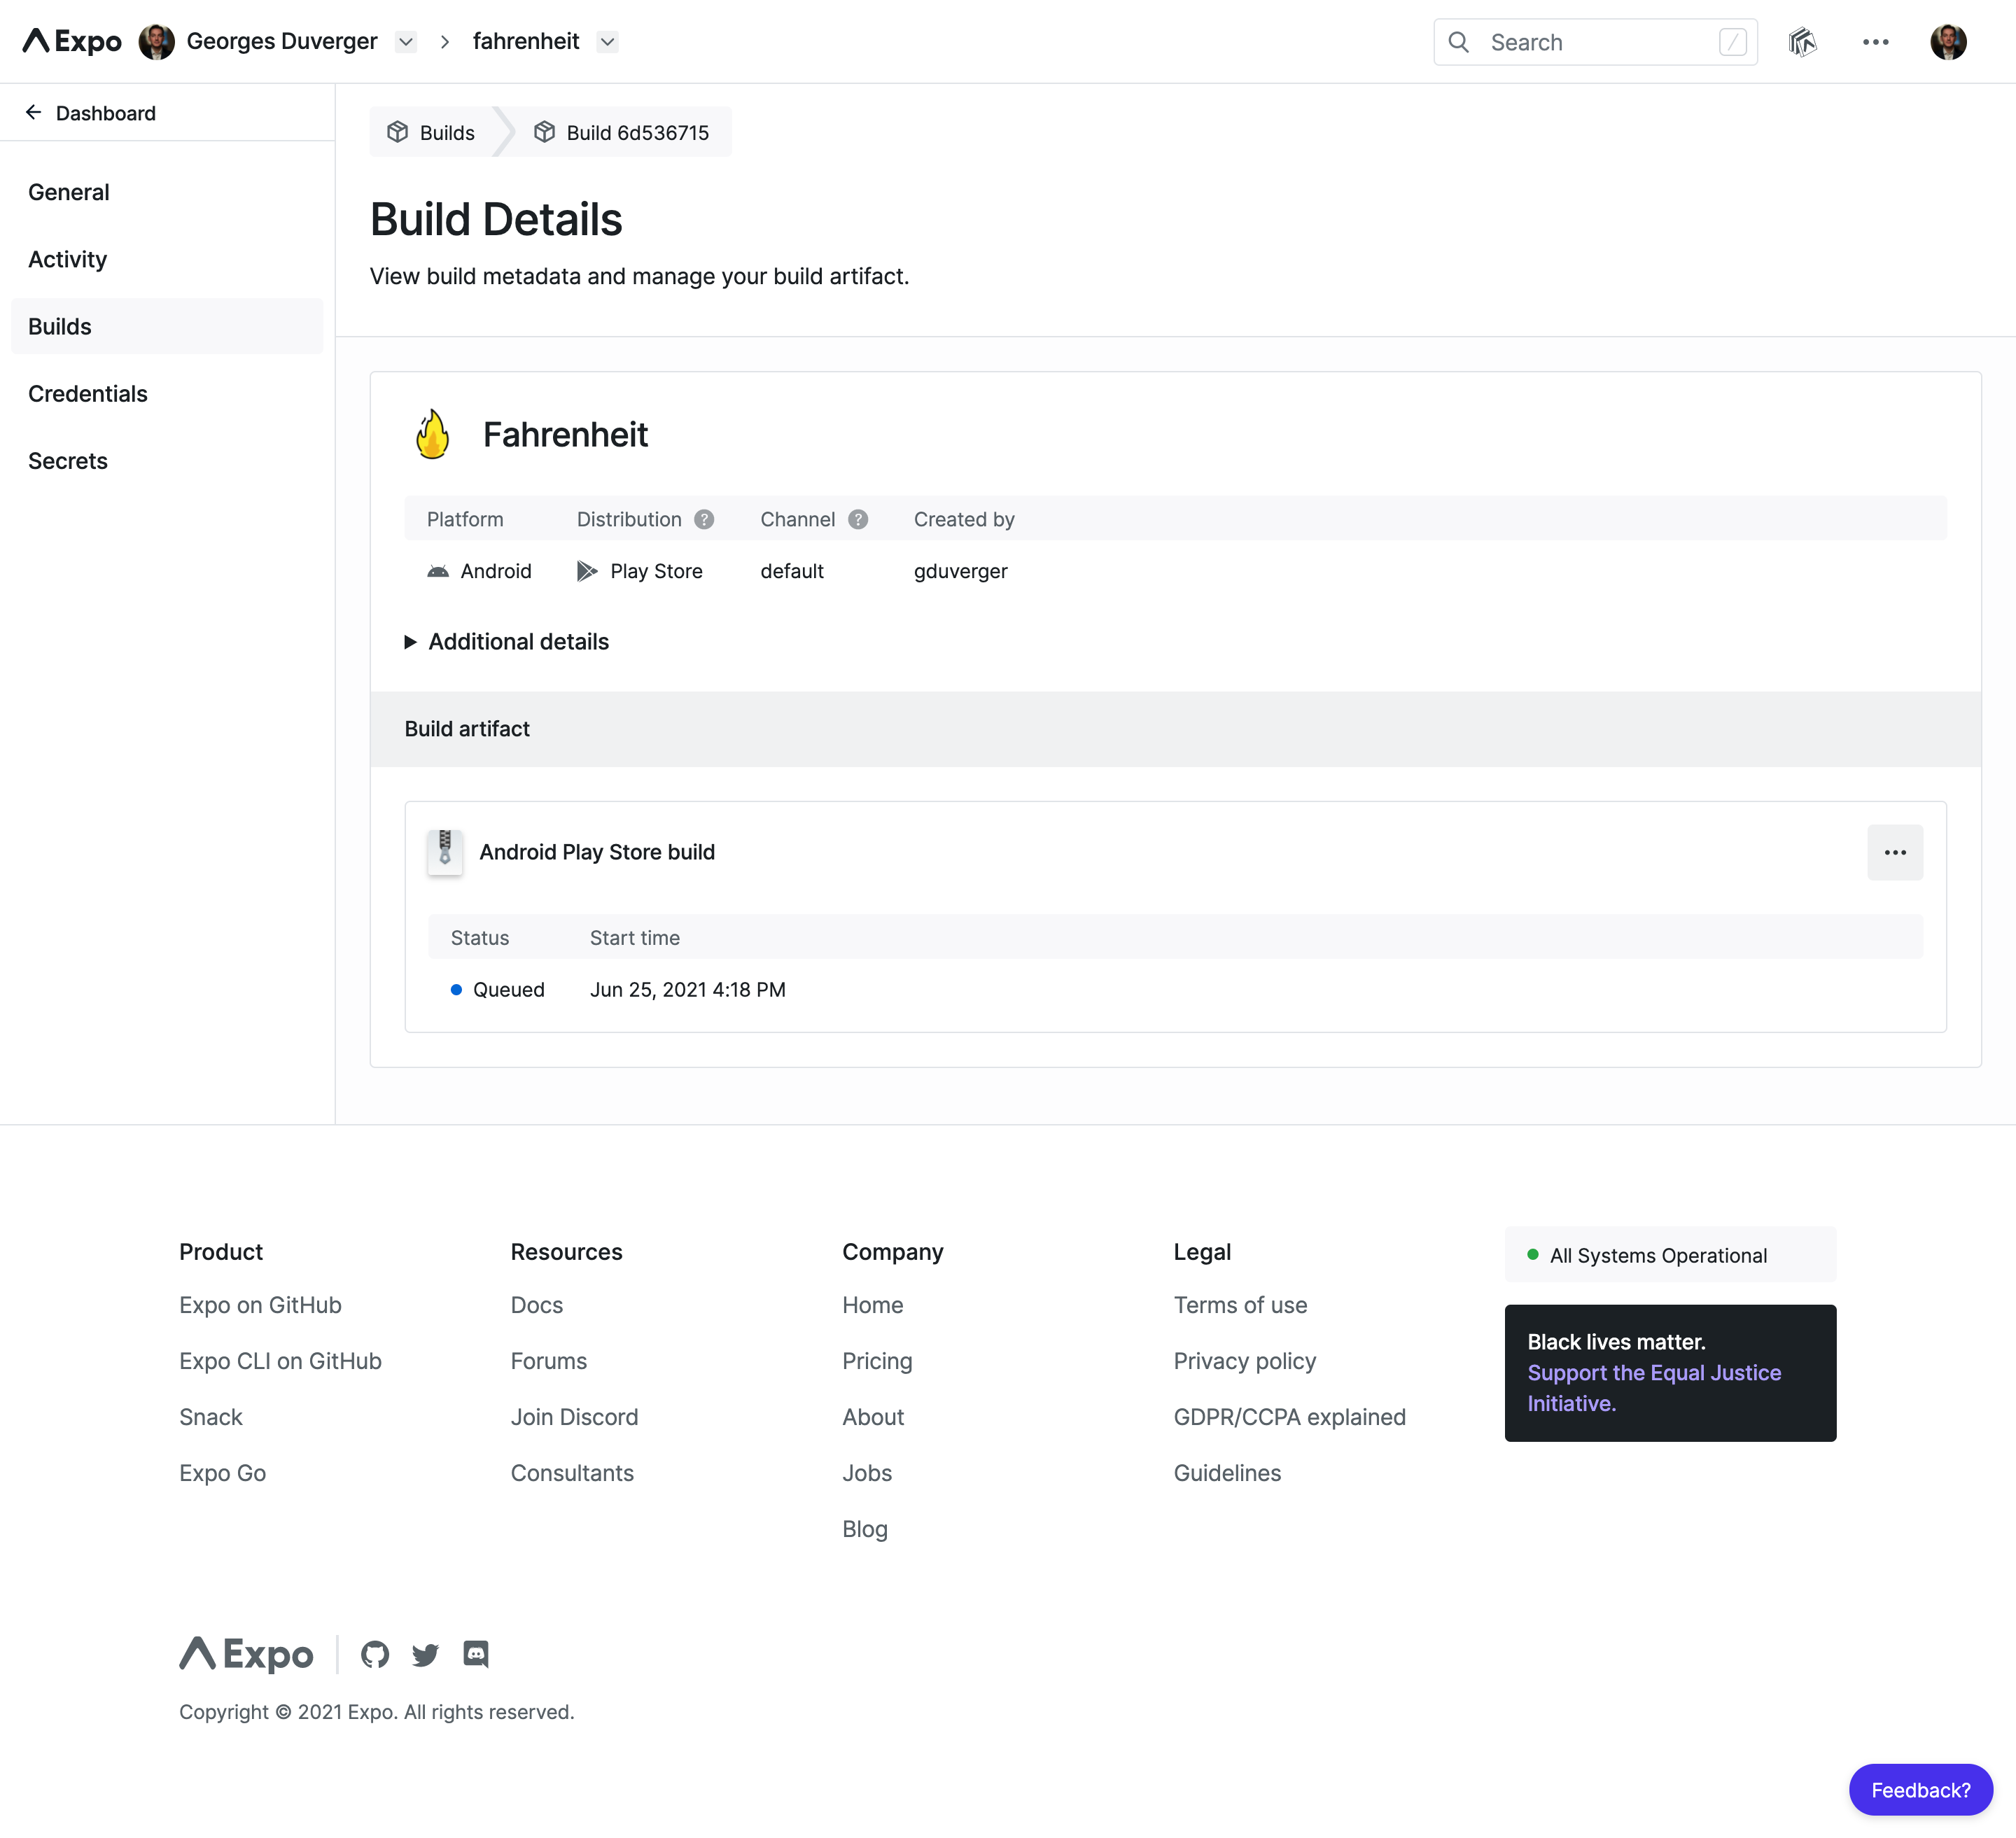Open Credentials in the sidebar

[88, 394]
